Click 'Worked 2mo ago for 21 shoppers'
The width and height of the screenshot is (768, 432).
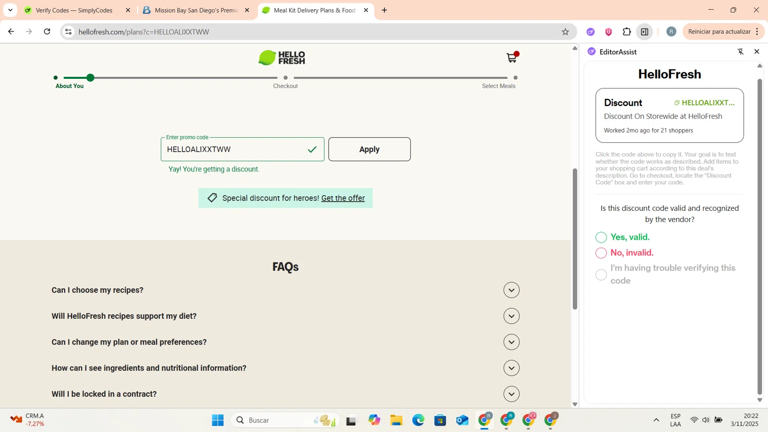[x=648, y=131]
